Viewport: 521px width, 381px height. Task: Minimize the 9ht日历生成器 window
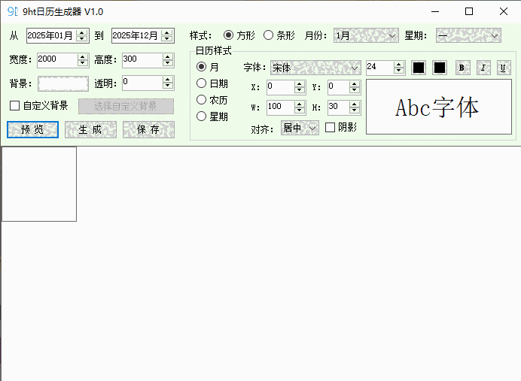coord(435,11)
